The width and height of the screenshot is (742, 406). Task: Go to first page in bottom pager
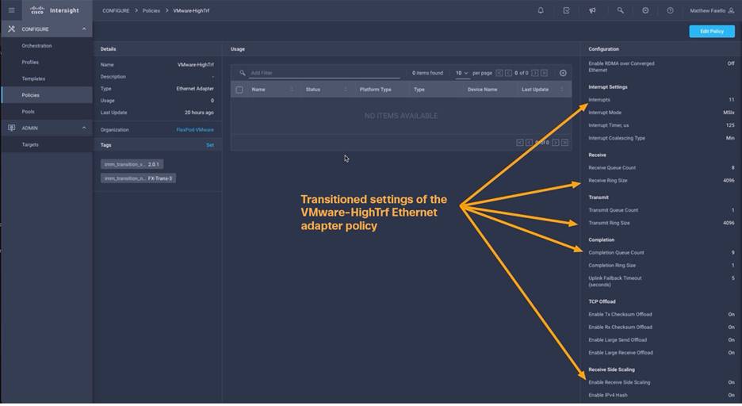coord(519,143)
